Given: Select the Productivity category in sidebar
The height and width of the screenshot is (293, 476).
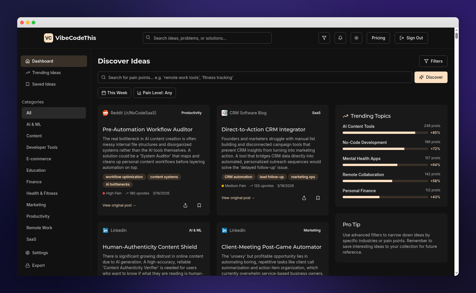Looking at the screenshot, I should [x=54, y=216].
